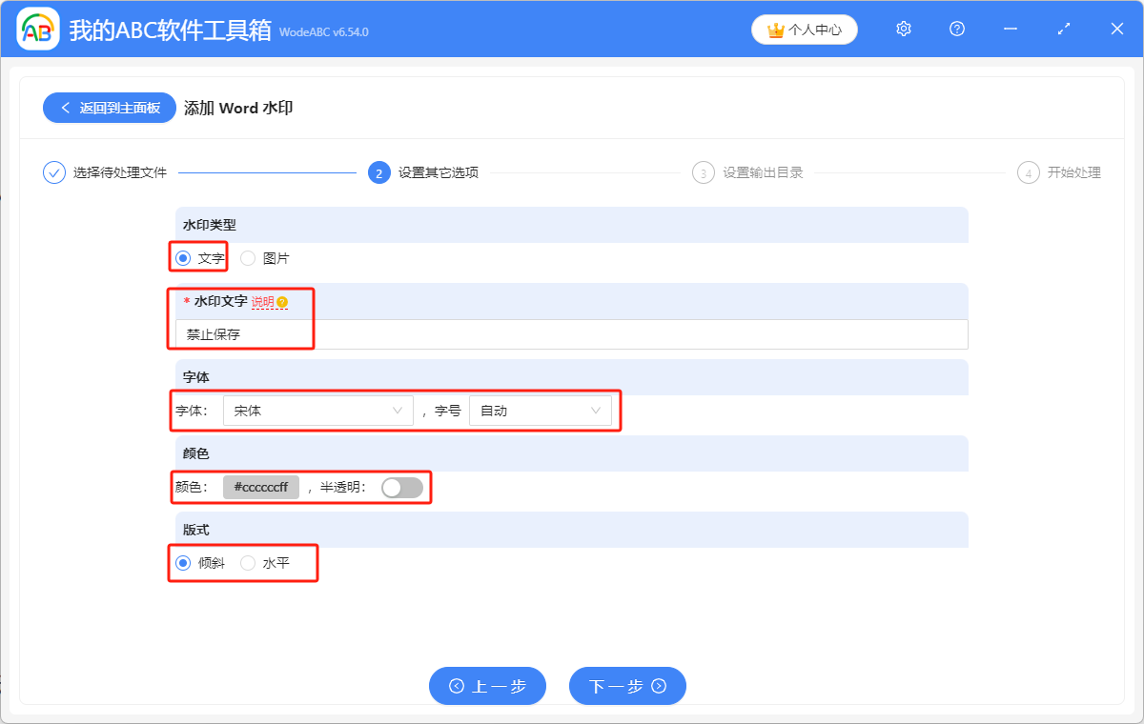This screenshot has height=724, width=1144.
Task: Click the #ccccccff color swatch
Action: point(260,487)
